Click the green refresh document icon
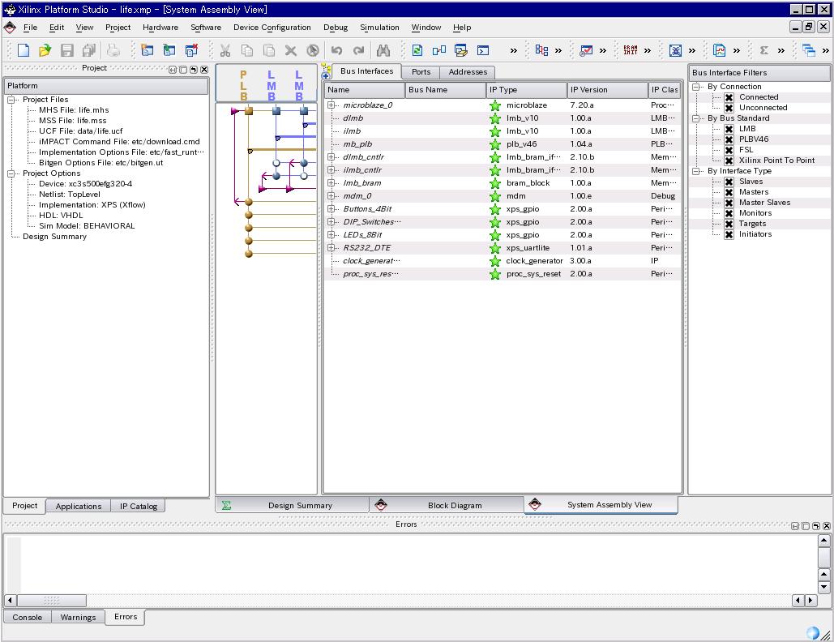Viewport: 834px width, 642px height. pos(417,50)
